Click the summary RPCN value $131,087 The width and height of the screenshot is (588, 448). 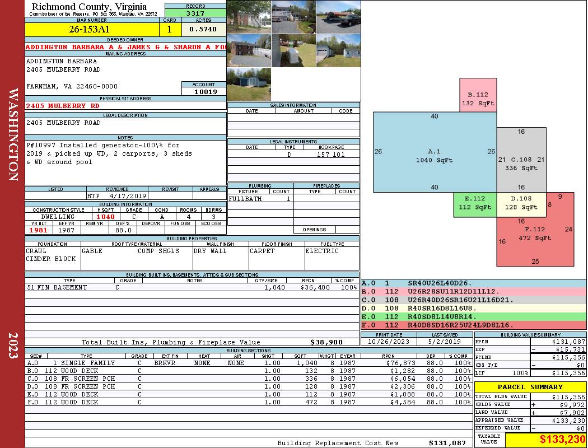click(x=568, y=342)
